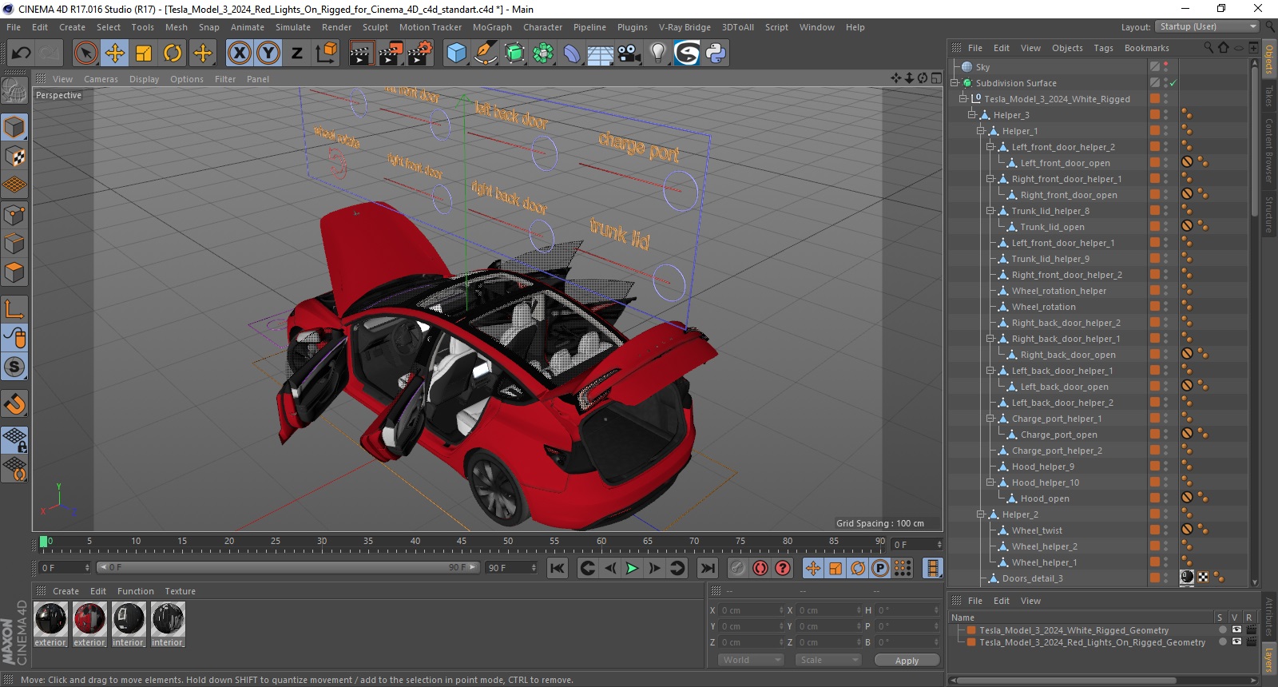Open the Array modeling objects icon
Viewport: 1278px width, 687px height.
pyautogui.click(x=543, y=54)
